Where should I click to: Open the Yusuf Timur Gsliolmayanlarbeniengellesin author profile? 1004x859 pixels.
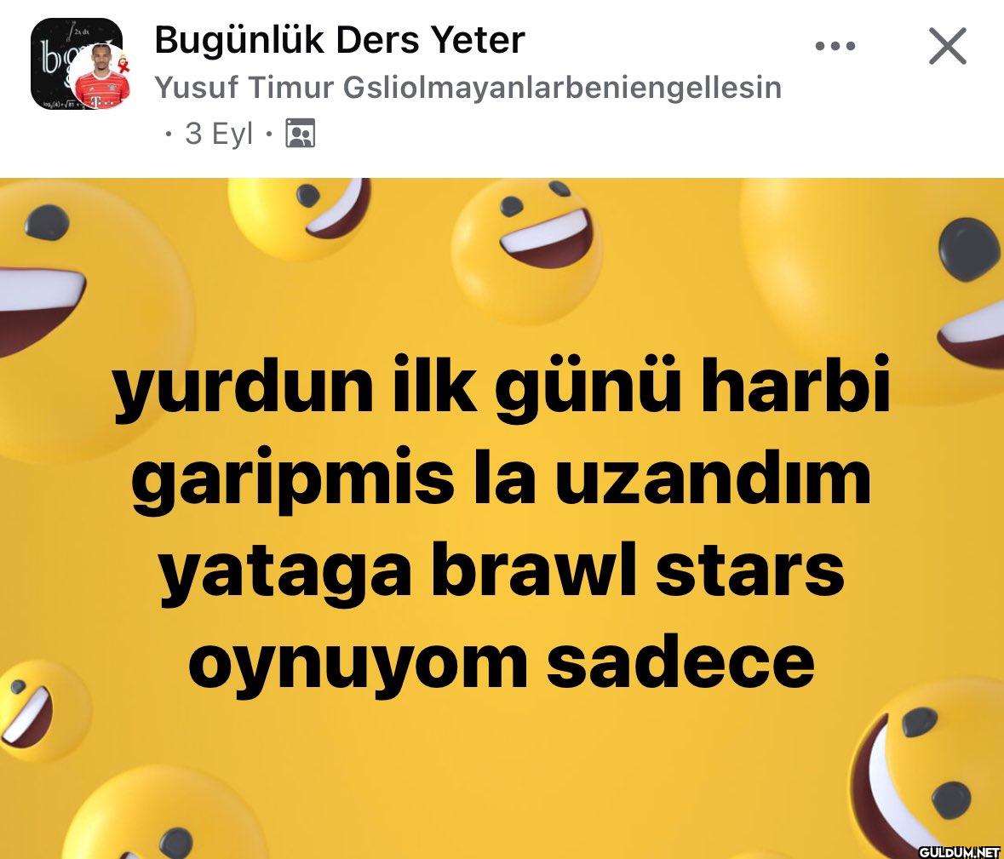tap(468, 88)
